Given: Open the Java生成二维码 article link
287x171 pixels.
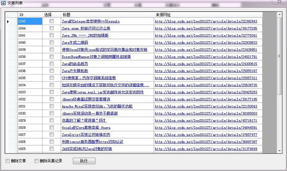Looking at the screenshot, I should coord(75,42).
